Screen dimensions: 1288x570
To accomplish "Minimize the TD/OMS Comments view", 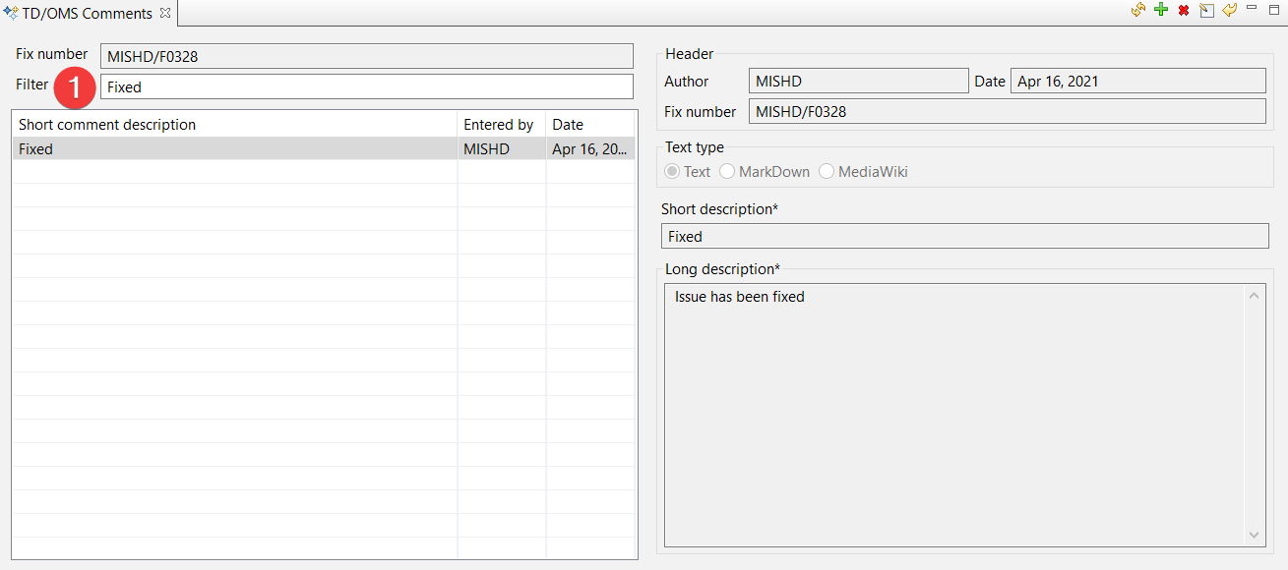I will click(x=1252, y=9).
